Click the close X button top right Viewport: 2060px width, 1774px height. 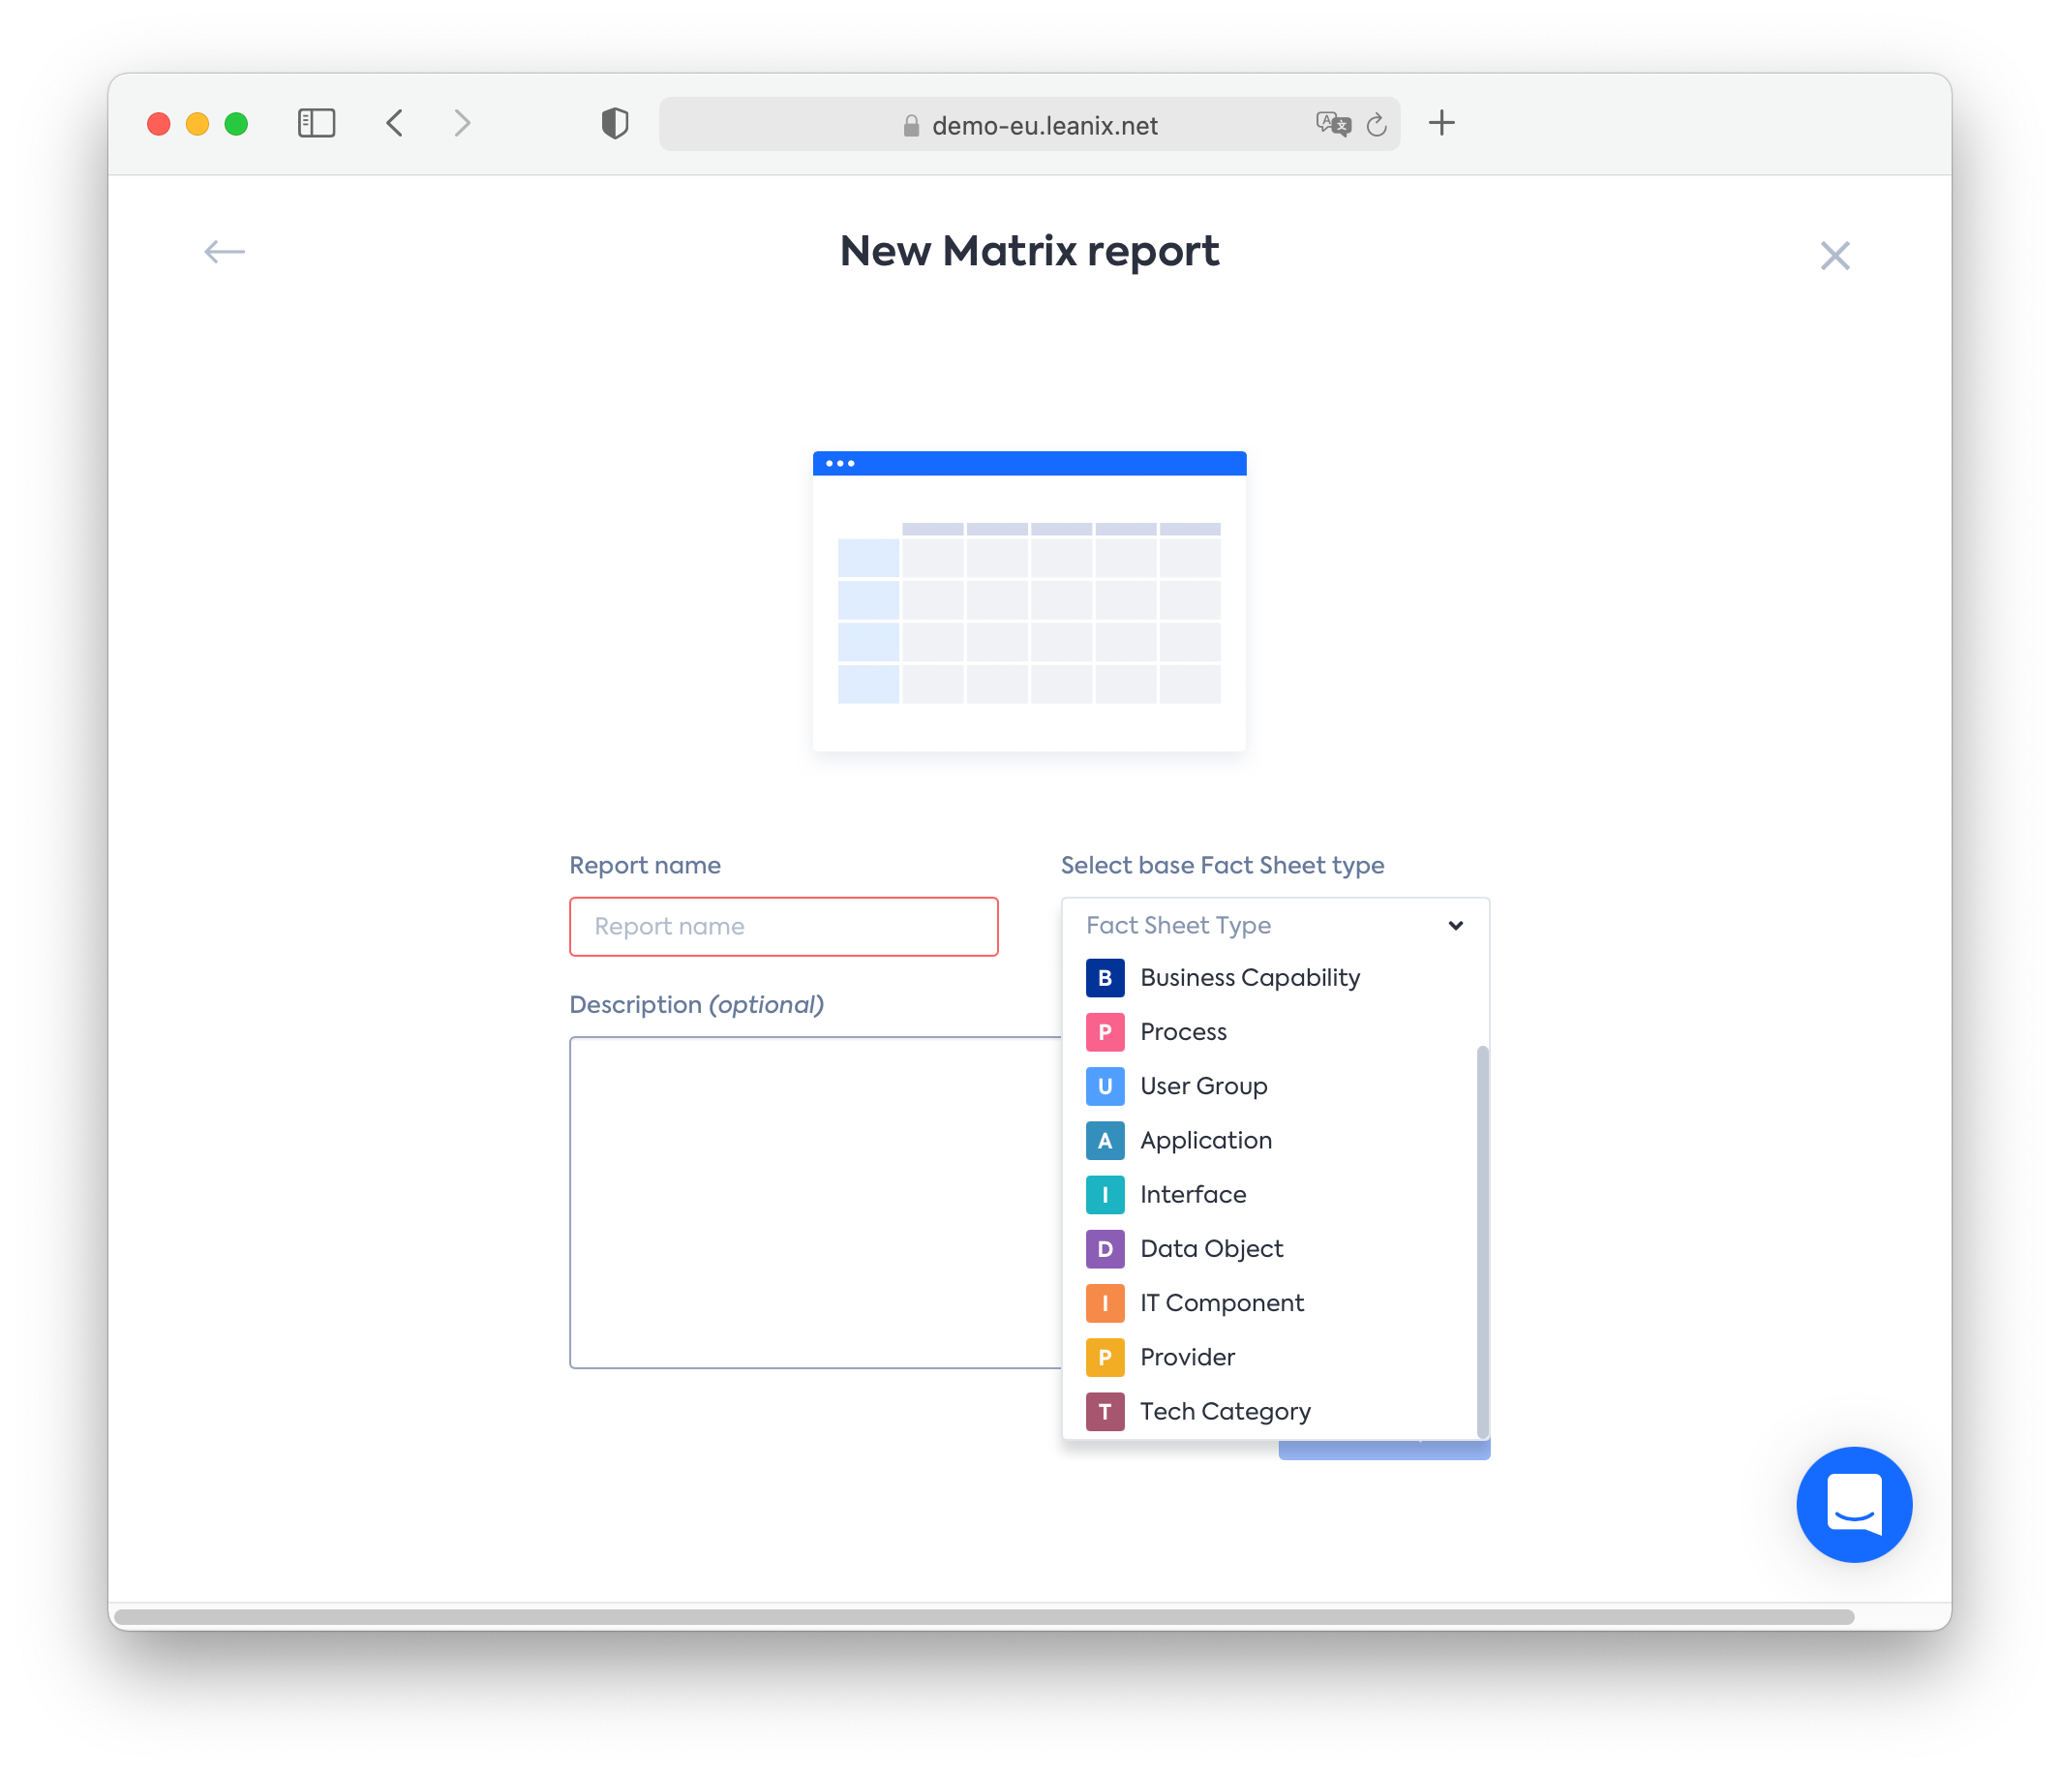point(1834,256)
